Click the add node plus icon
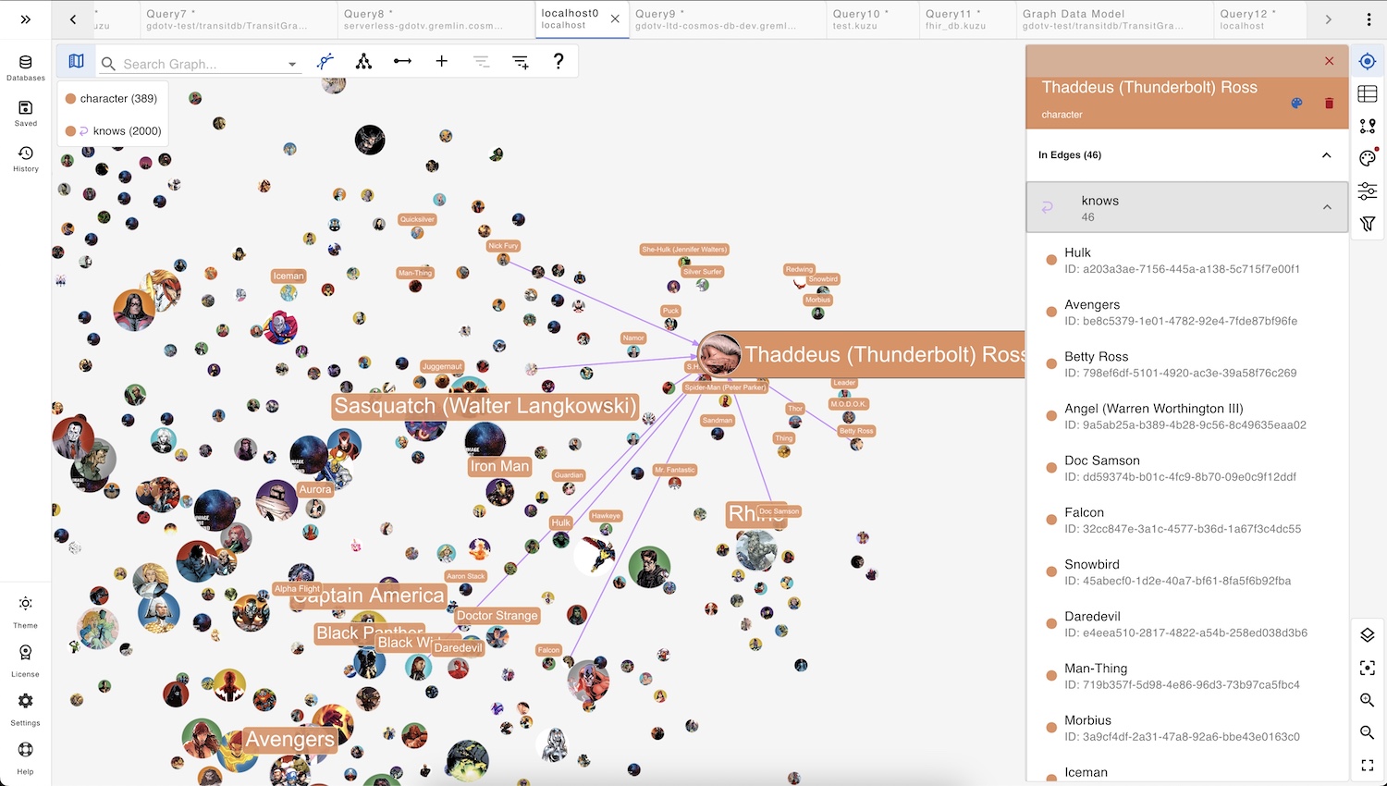 (442, 61)
